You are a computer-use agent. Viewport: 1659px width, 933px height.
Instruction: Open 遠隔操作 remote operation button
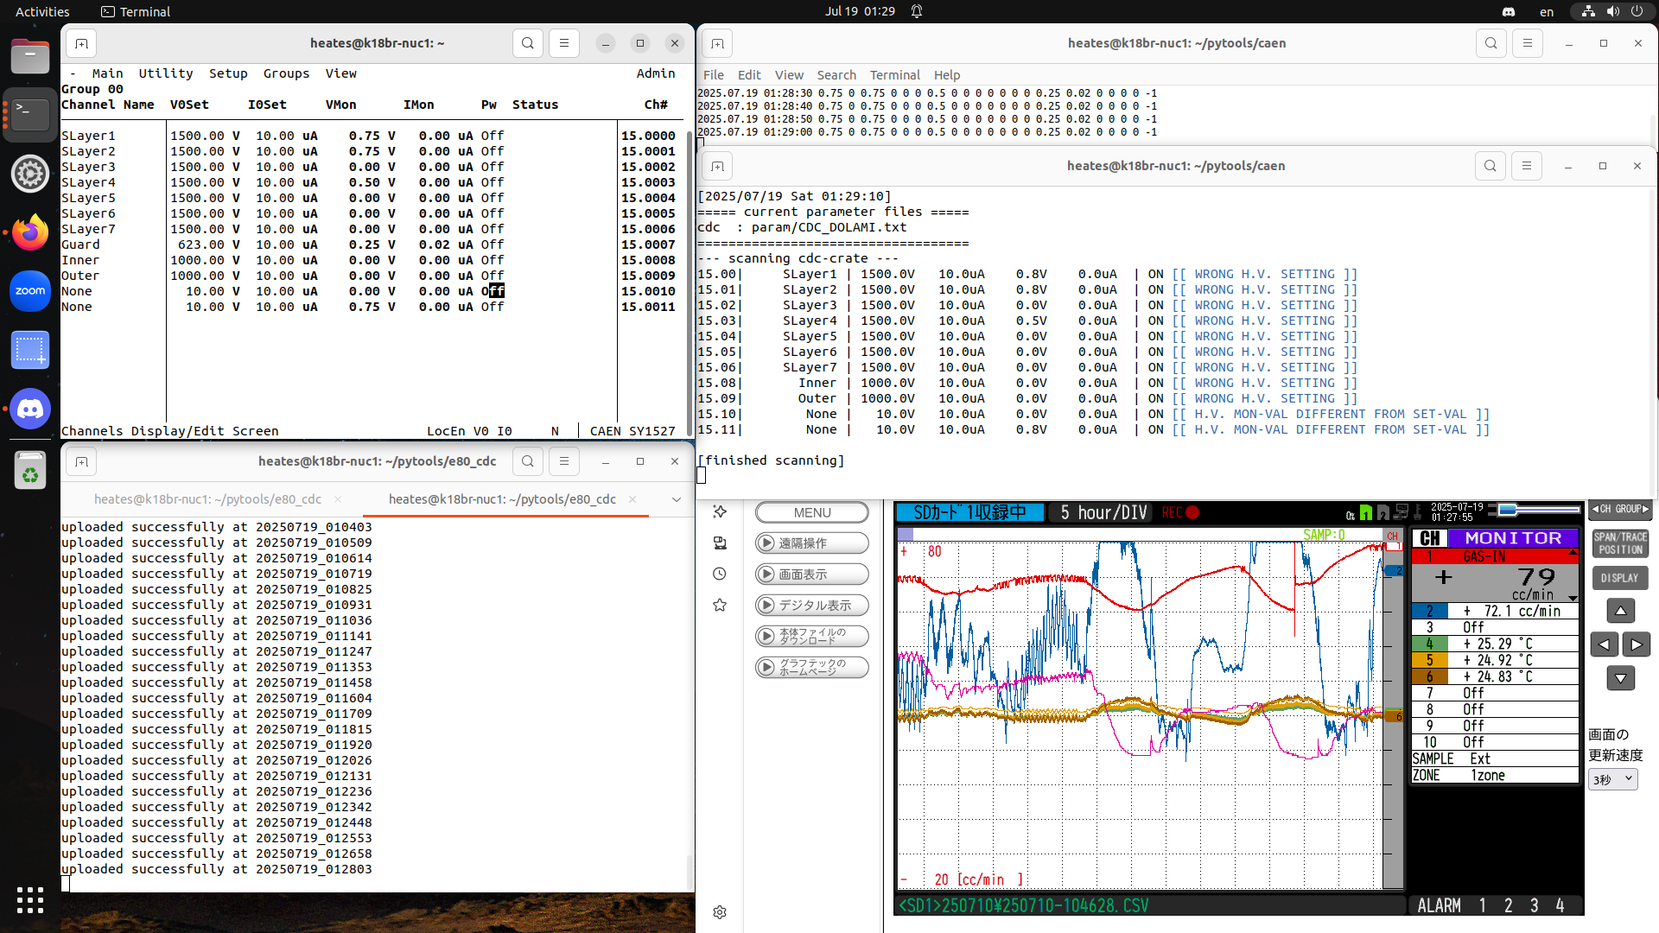(x=812, y=543)
